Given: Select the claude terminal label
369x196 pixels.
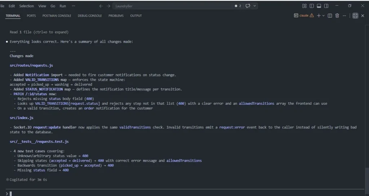Looking at the screenshot, I should coord(304,15).
